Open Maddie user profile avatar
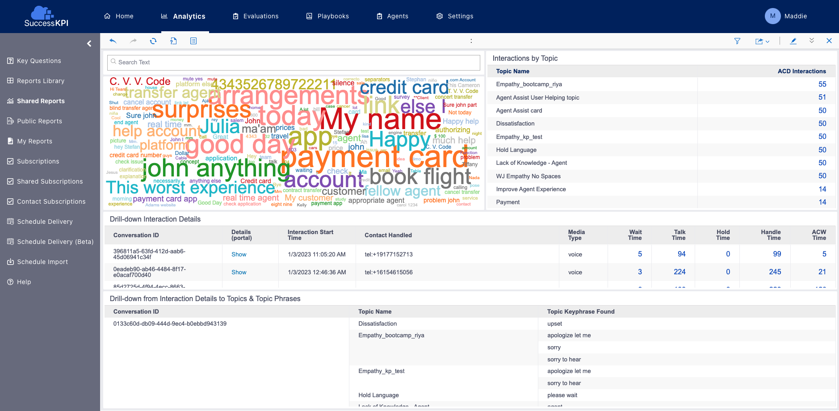This screenshot has height=411, width=839. (772, 16)
